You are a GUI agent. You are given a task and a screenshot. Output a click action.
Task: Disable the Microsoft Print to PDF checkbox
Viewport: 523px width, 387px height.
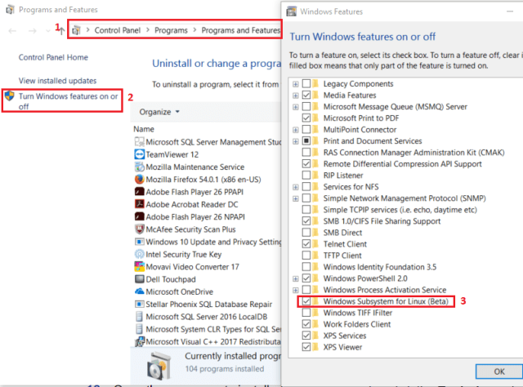tap(306, 118)
